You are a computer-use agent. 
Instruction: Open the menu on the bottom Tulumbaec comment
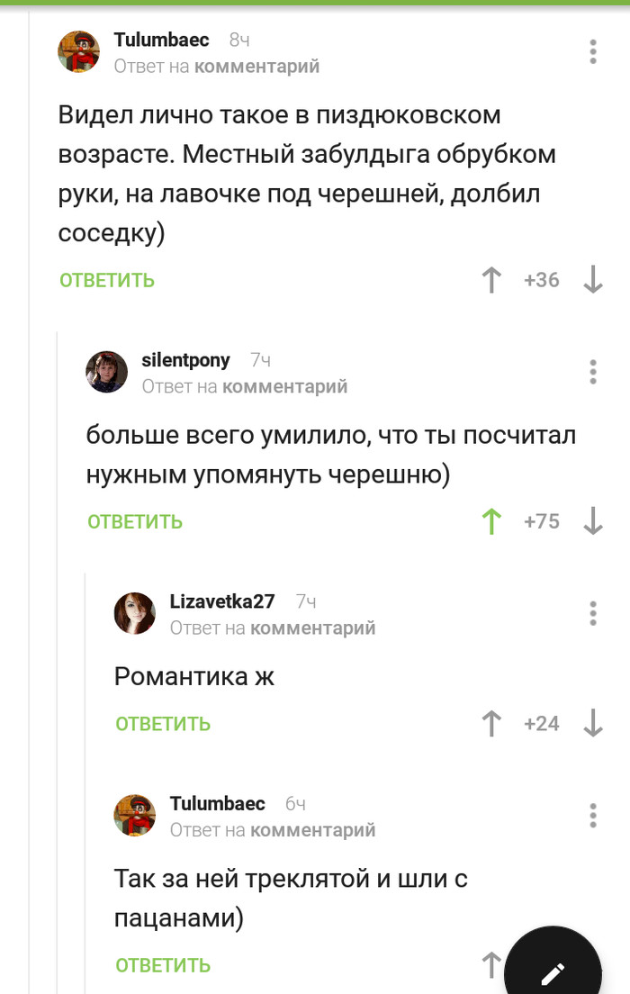point(592,816)
